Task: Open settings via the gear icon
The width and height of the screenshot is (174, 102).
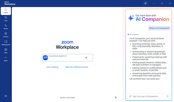Action: point(6,96)
